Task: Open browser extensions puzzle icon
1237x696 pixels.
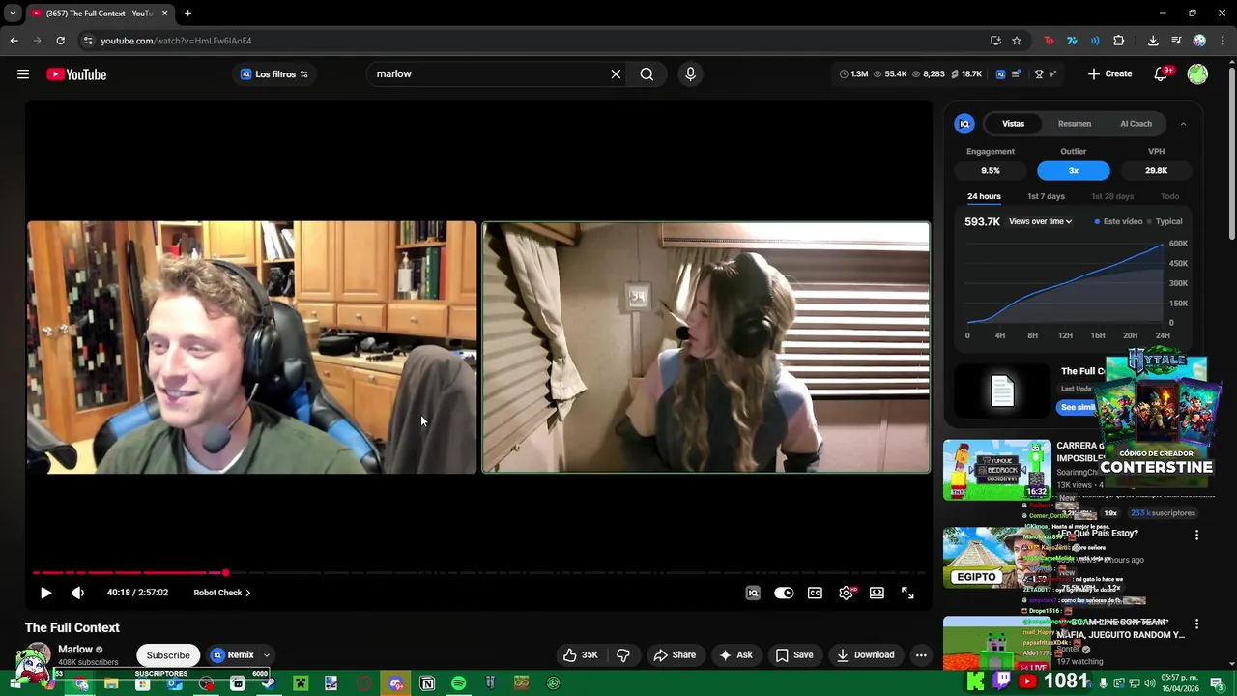Action: pos(1119,41)
